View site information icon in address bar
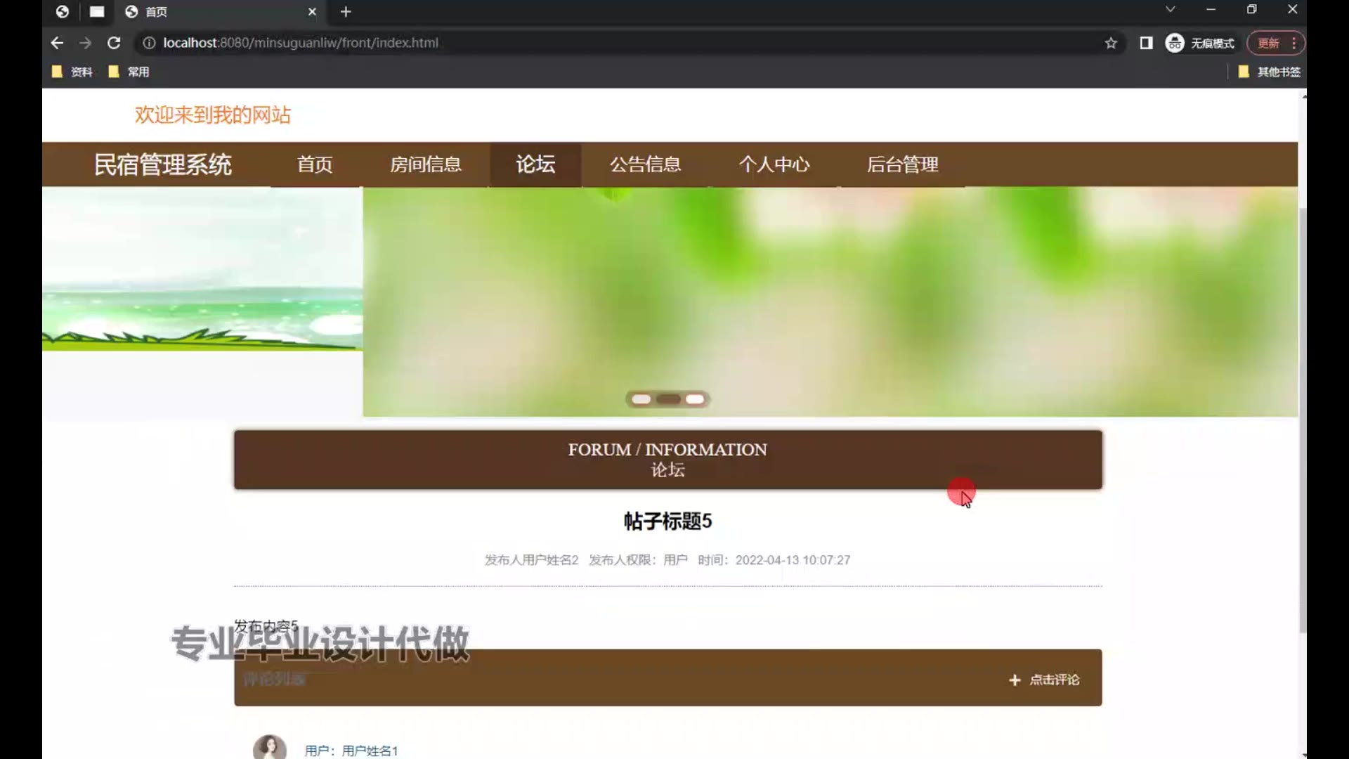 point(149,43)
